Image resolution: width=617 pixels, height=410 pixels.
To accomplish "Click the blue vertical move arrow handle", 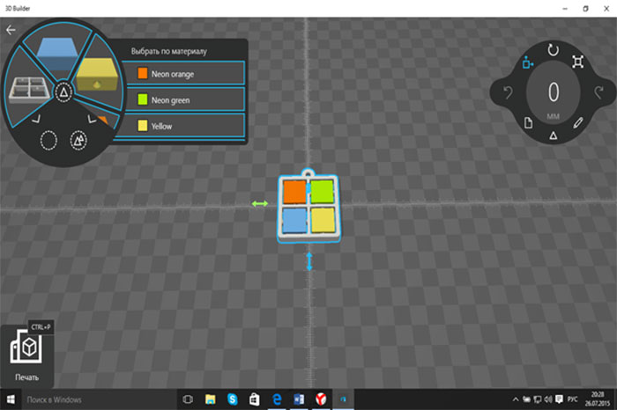I will 309,261.
